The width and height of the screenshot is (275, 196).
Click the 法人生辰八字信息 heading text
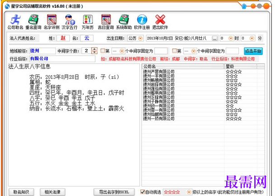(x=29, y=67)
